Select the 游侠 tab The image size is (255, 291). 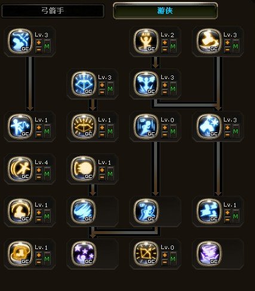pos(165,11)
